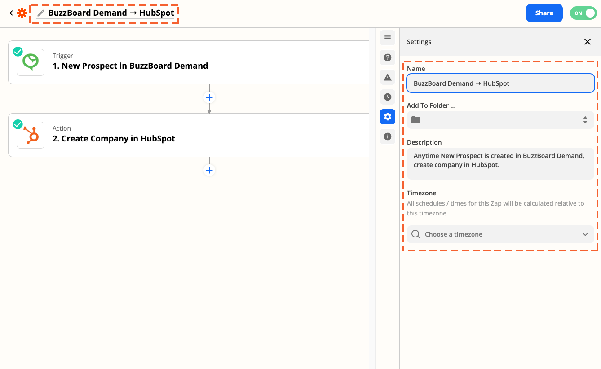
Task: Click the Zap title BuzzBoard Demand → HubSpot
Action: pos(111,13)
